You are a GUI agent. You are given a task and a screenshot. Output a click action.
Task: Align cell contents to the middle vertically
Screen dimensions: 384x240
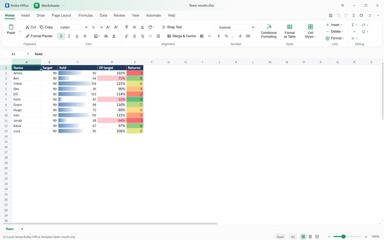point(134,27)
